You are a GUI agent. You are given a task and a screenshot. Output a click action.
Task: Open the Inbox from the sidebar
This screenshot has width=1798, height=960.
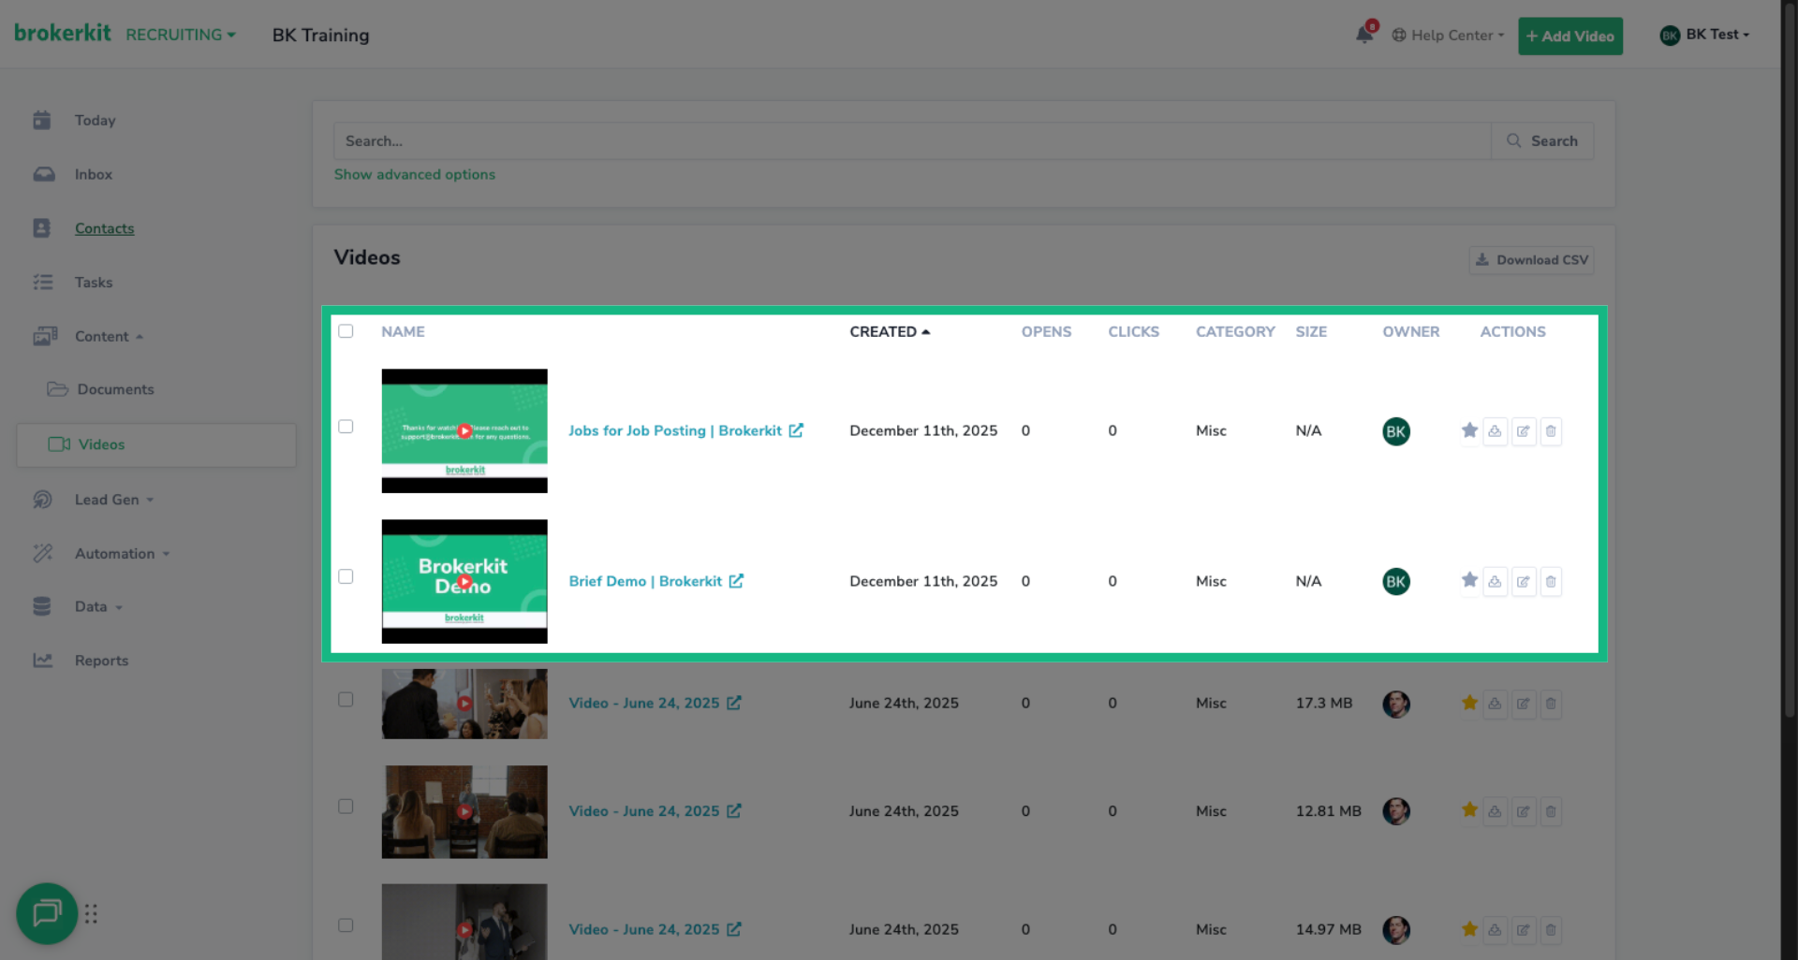point(94,174)
